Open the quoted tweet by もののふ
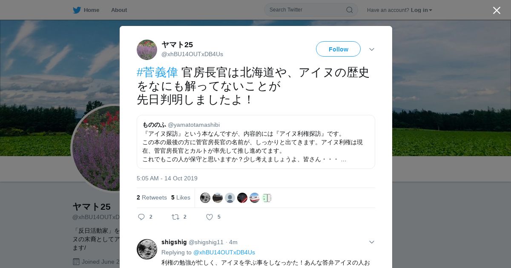The width and height of the screenshot is (511, 268). tap(255, 142)
